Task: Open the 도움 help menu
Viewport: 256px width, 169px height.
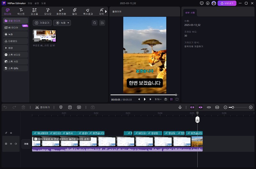Action: pos(44,3)
